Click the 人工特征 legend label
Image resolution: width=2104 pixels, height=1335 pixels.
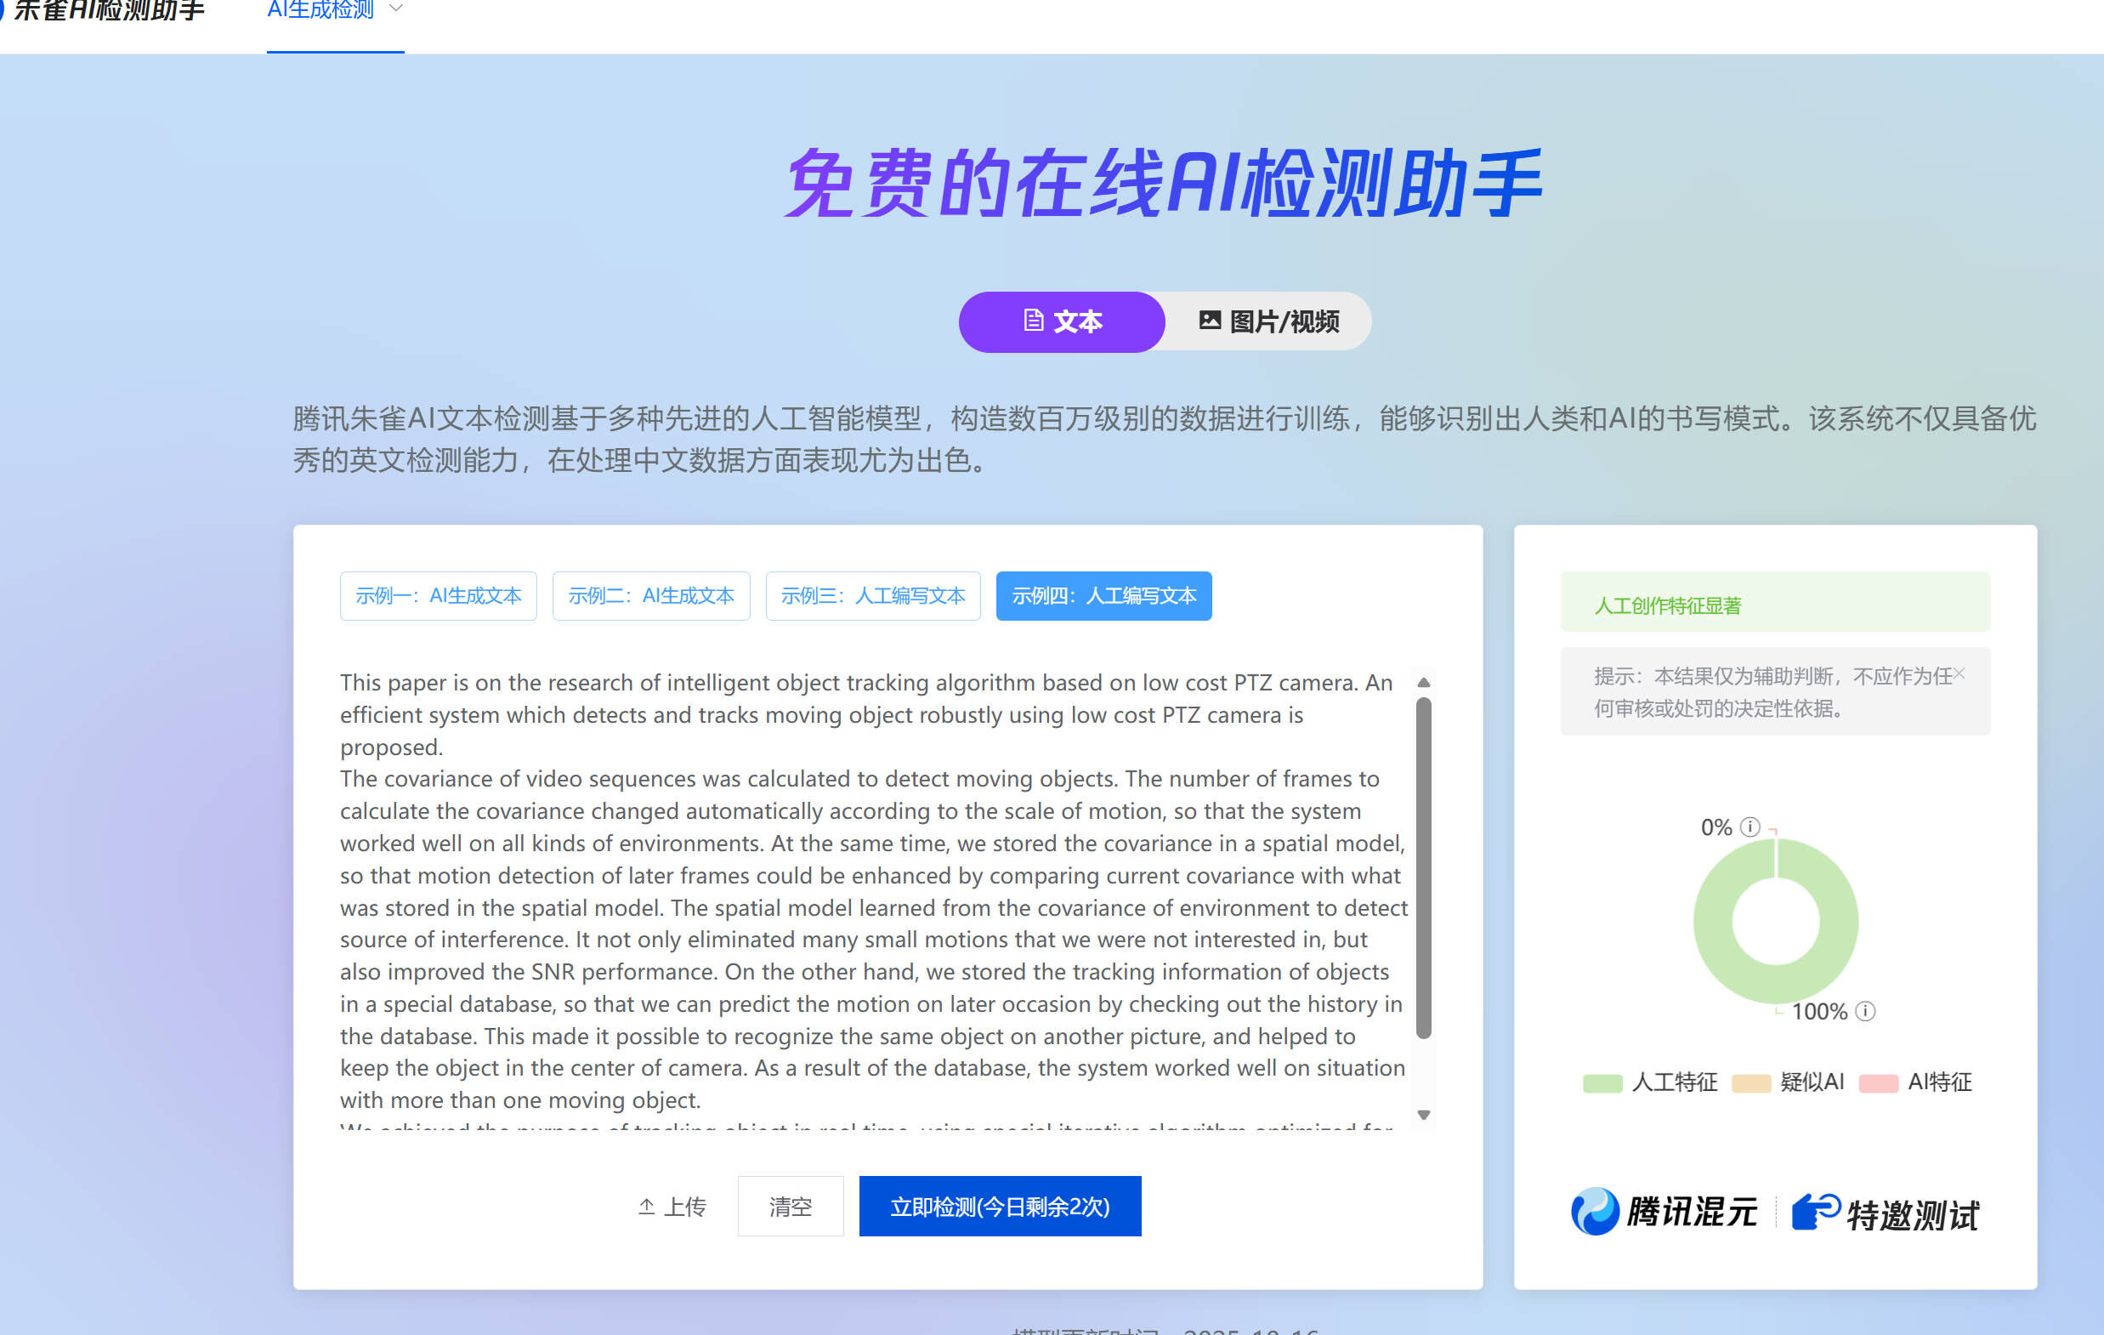pyautogui.click(x=1675, y=1082)
